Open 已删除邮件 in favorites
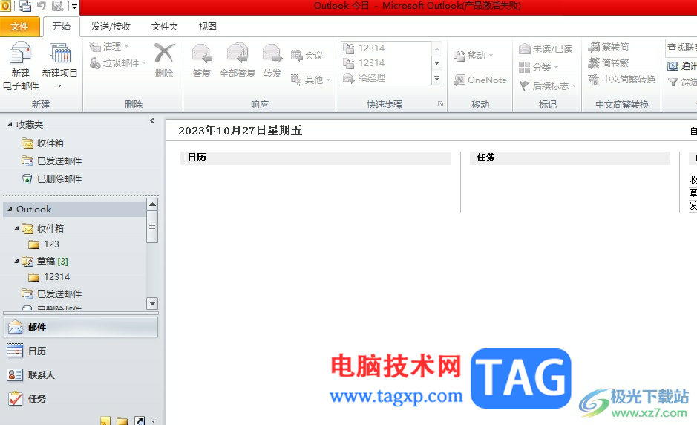 tap(51, 178)
